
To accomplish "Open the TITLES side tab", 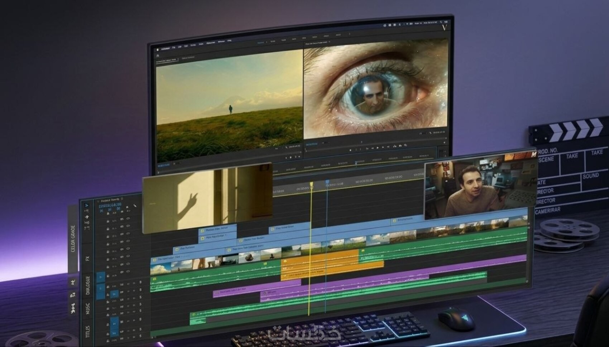I will (88, 331).
